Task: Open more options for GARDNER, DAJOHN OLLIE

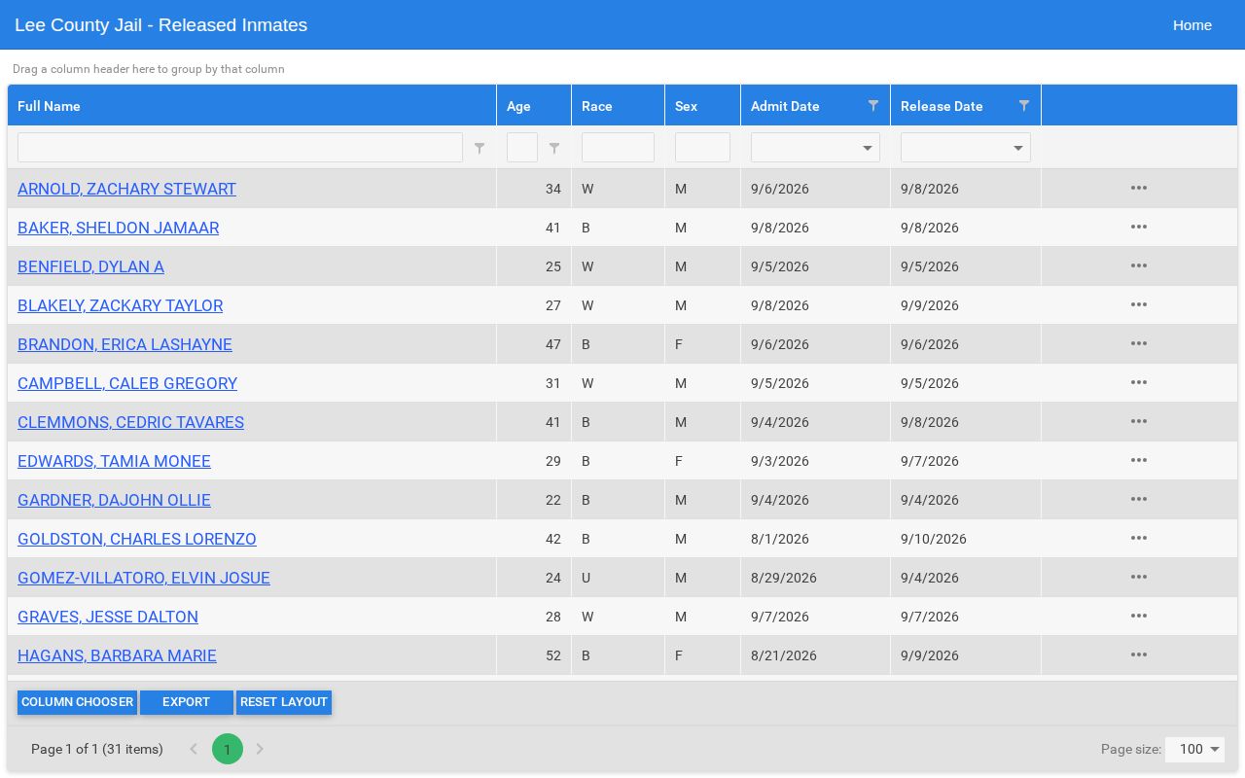Action: point(1139,499)
